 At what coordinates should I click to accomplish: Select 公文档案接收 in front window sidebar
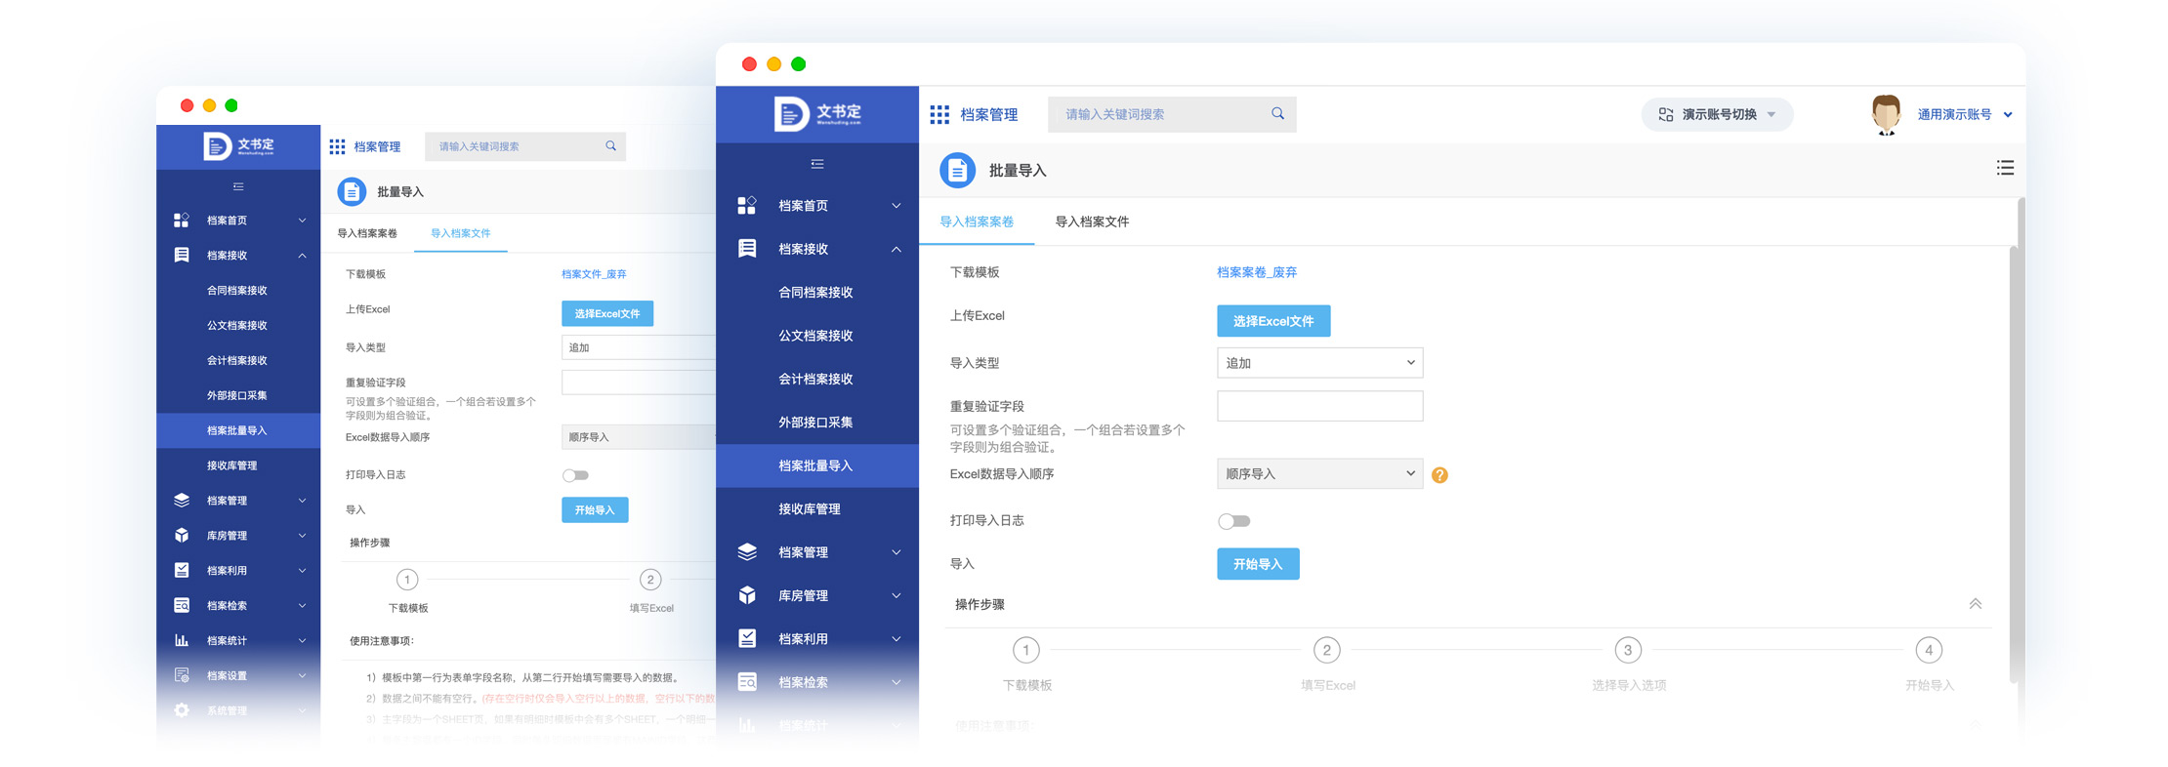(817, 336)
